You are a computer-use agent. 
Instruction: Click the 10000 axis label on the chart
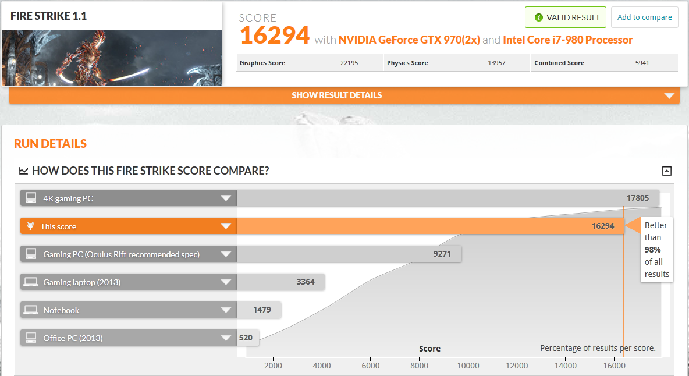pyautogui.click(x=468, y=366)
